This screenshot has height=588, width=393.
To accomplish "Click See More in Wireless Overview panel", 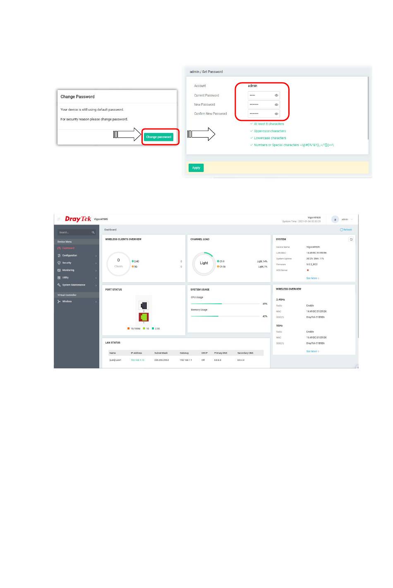I will 313,351.
